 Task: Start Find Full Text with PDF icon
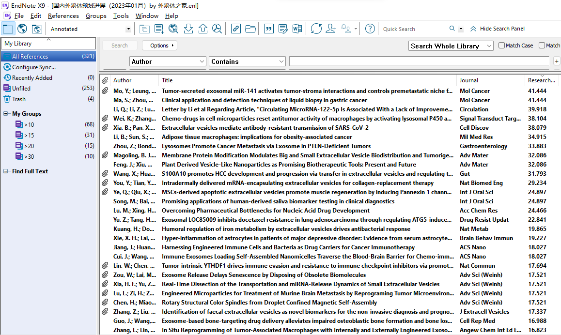coord(217,29)
